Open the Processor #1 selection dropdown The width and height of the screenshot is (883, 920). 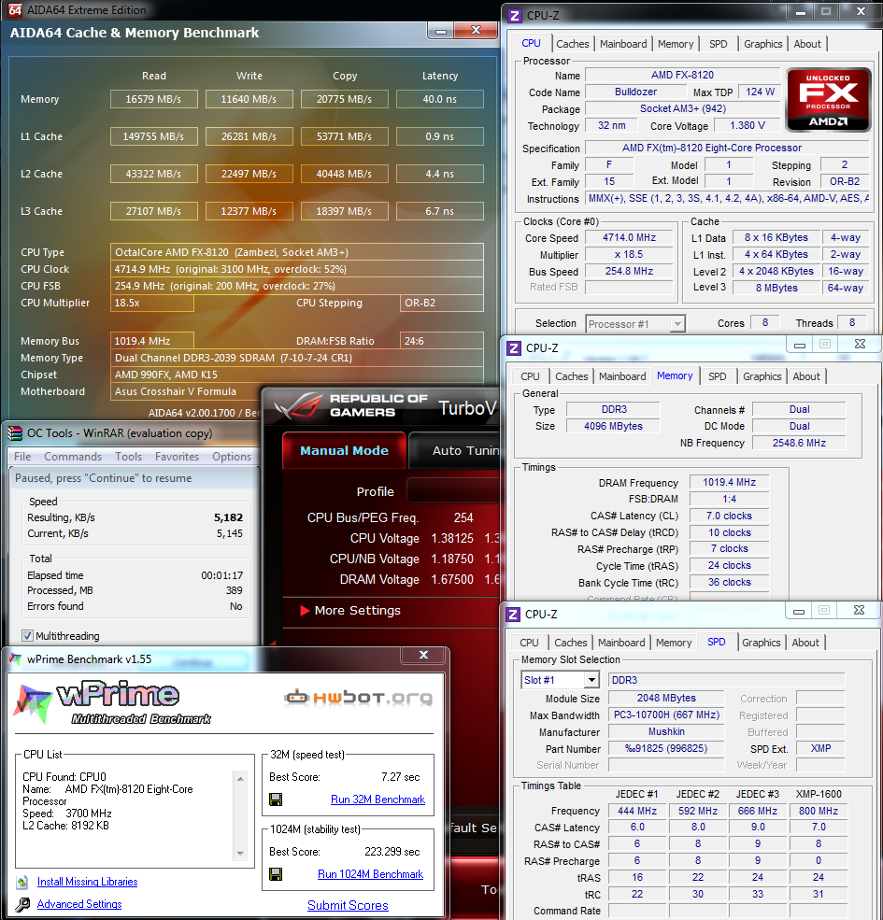point(635,324)
